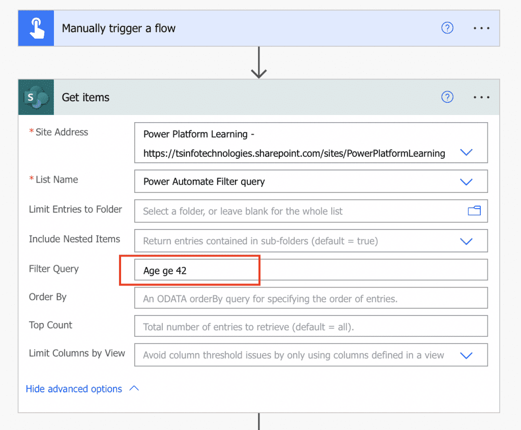Click the SharePoint icon on Get items
The image size is (521, 430).
[36, 97]
